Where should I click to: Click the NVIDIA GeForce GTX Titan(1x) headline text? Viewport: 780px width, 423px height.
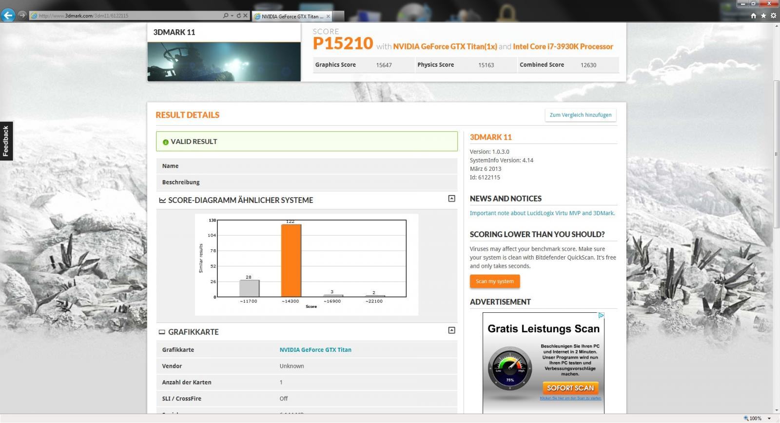tap(445, 46)
